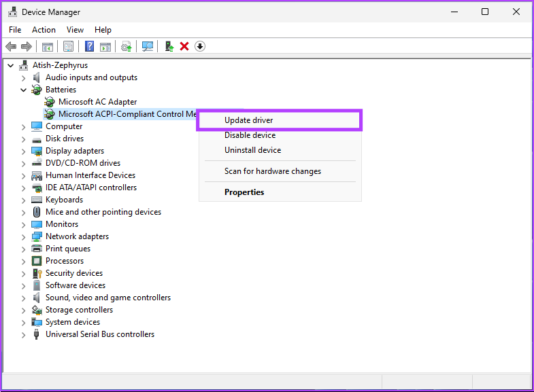The height and width of the screenshot is (392, 534).
Task: Click the red X uninstall device icon
Action: click(184, 46)
